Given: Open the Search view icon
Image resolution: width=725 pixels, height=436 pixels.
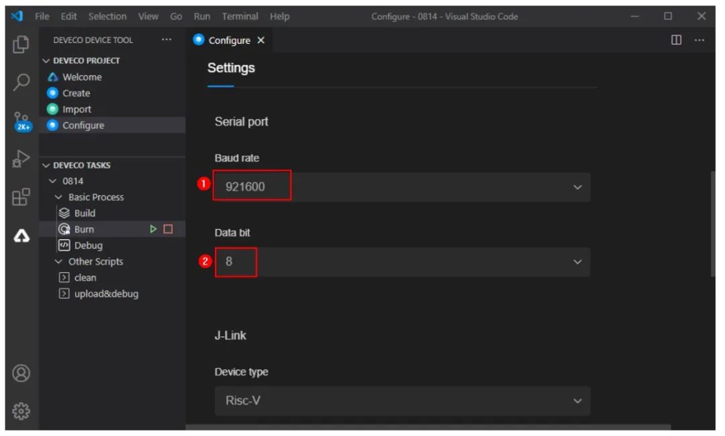Looking at the screenshot, I should coord(21,82).
